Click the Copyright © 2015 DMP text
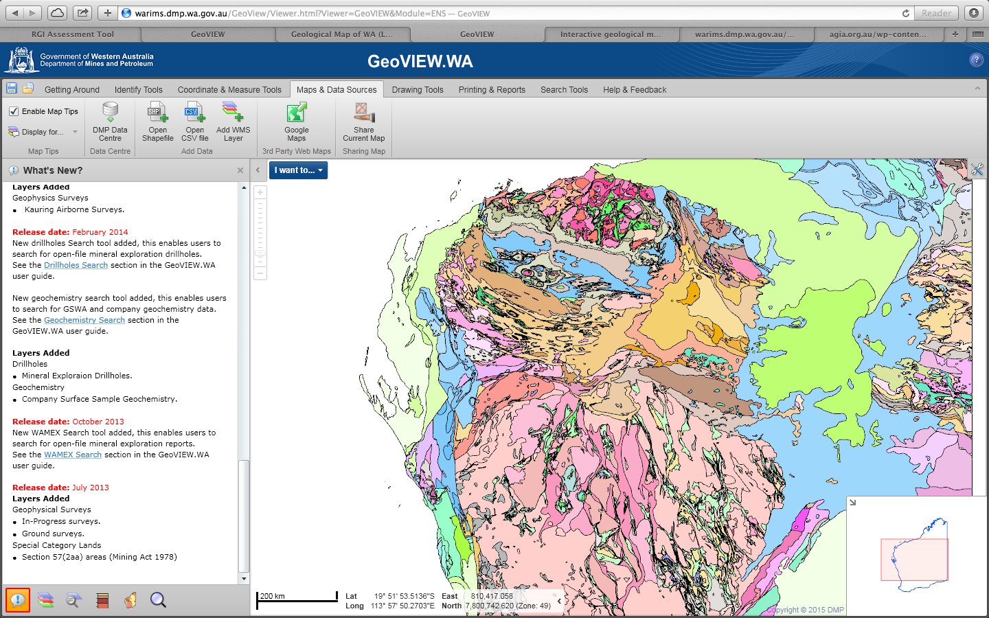Viewport: 989px width, 618px height. pyautogui.click(x=805, y=610)
